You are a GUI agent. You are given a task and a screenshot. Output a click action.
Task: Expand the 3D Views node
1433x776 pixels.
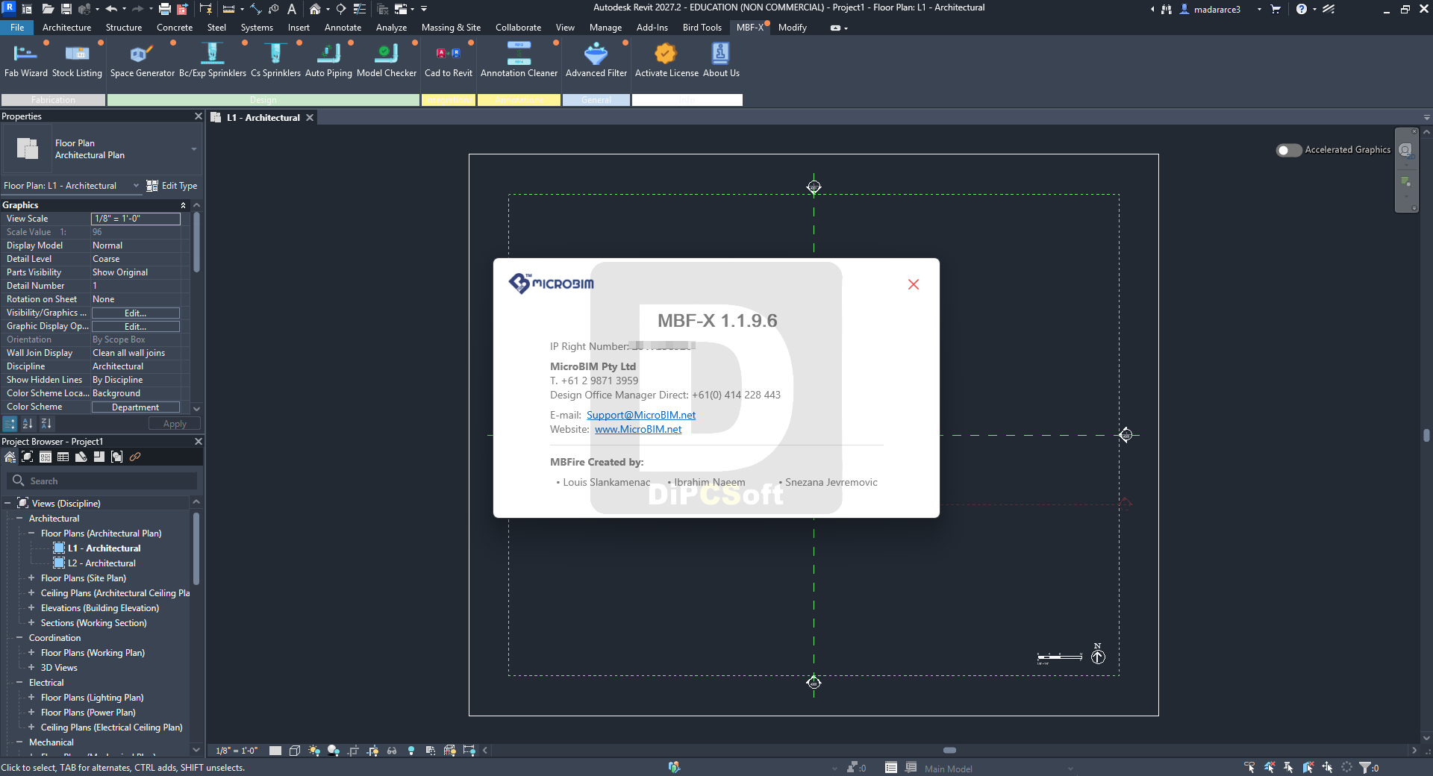31,668
